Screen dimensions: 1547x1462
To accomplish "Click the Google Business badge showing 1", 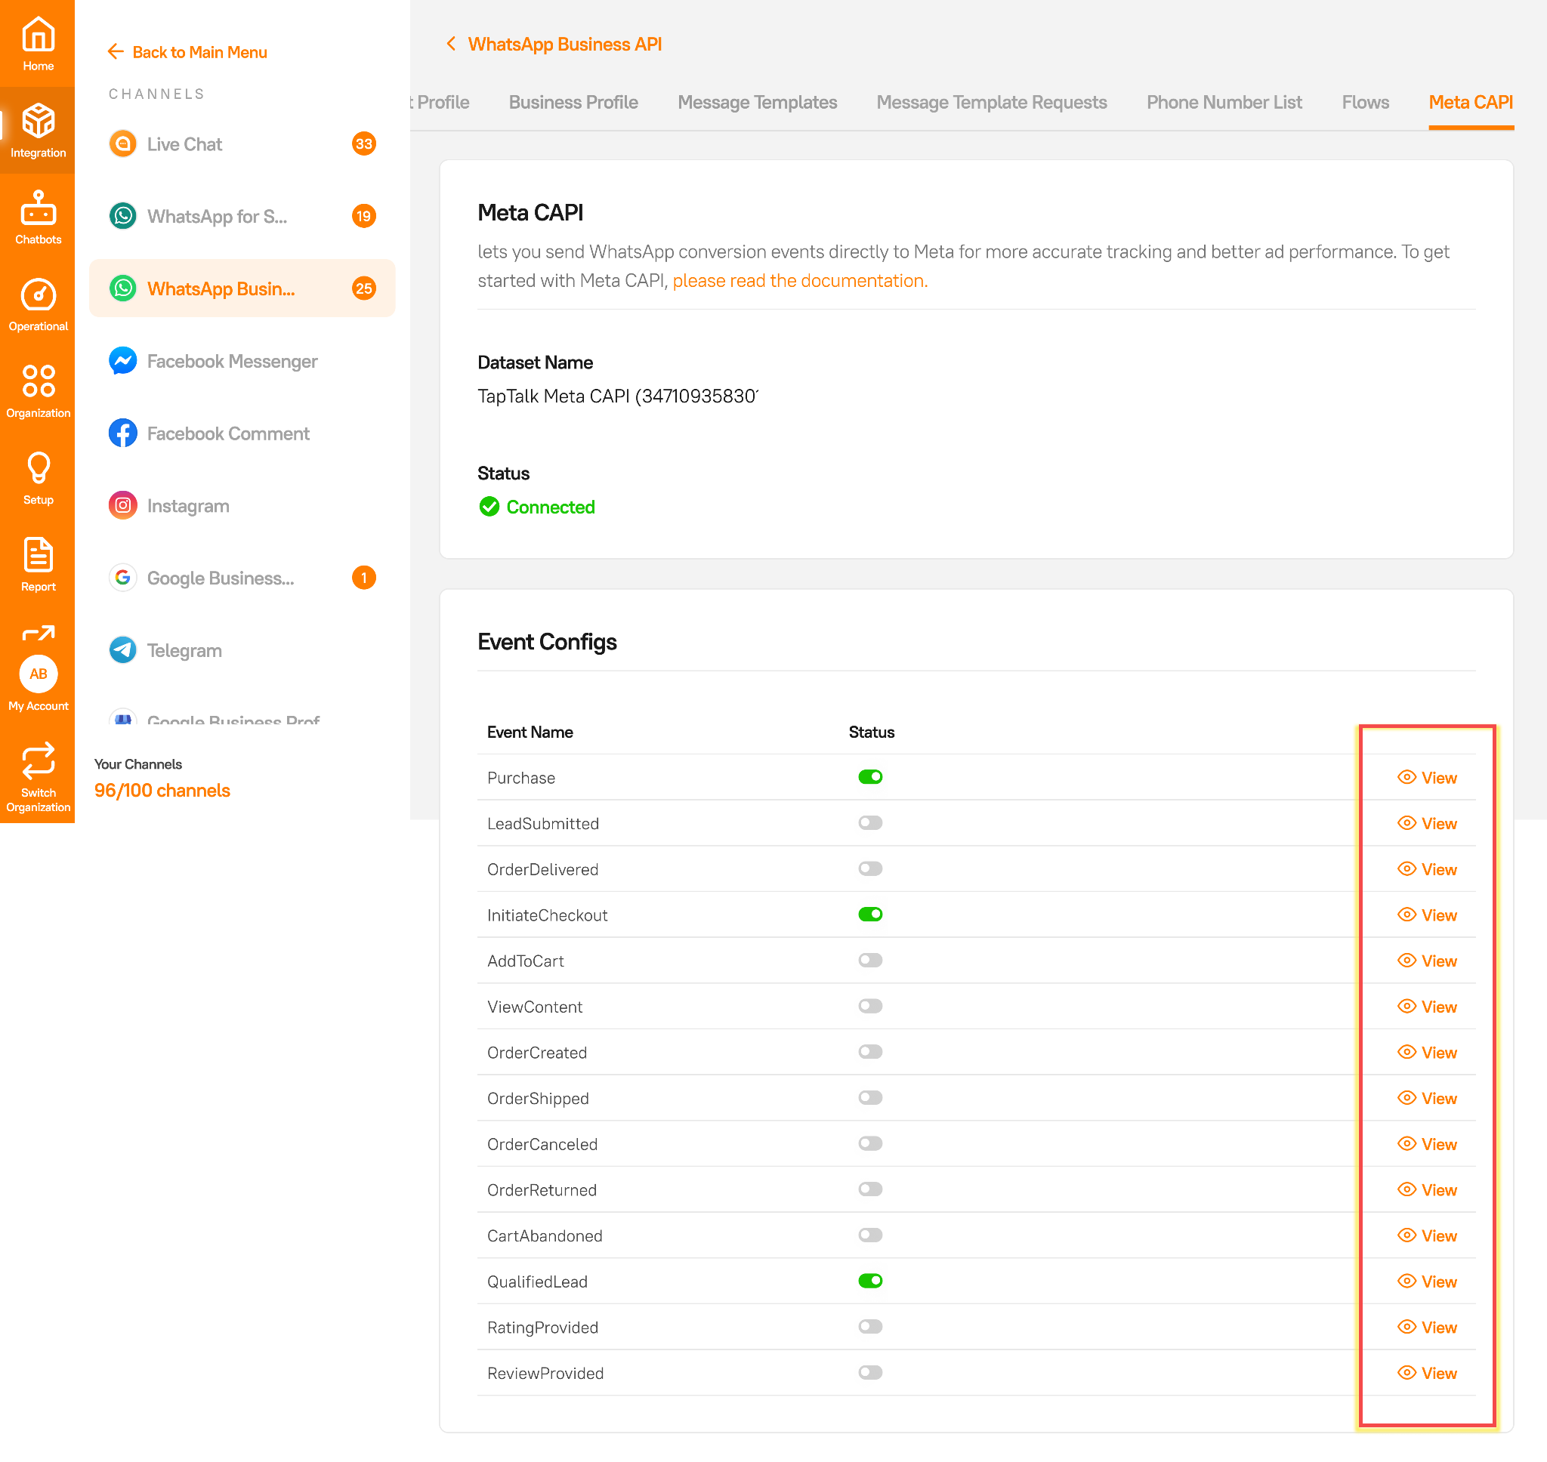I will [364, 578].
